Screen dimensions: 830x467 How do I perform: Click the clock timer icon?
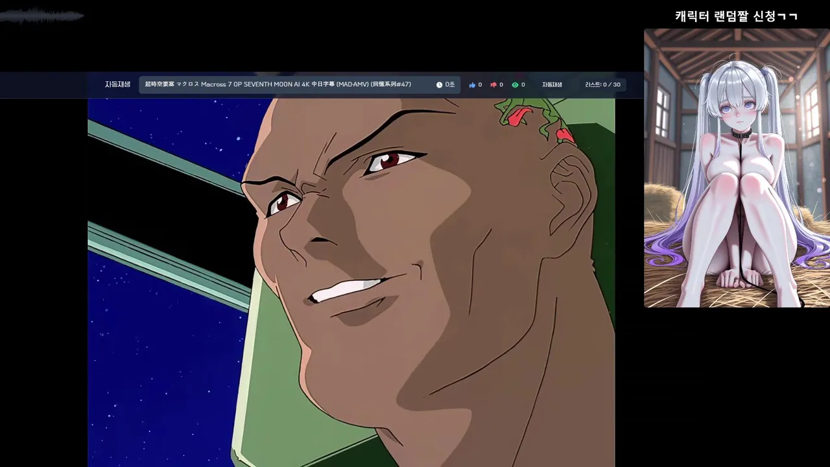(439, 85)
